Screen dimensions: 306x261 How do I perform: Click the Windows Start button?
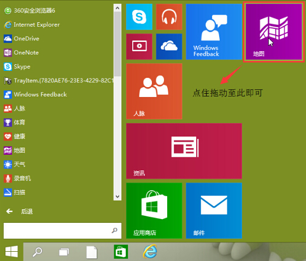11,252
